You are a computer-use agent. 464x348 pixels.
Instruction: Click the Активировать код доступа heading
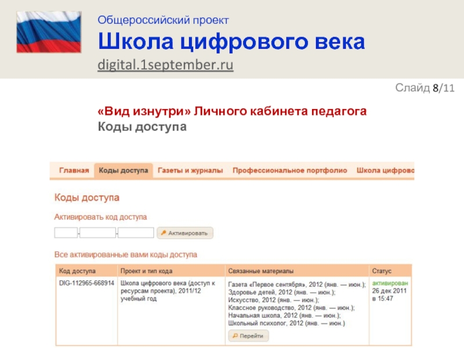[100, 217]
